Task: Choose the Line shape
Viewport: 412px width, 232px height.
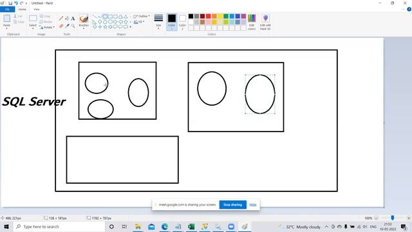Action: 95,17
